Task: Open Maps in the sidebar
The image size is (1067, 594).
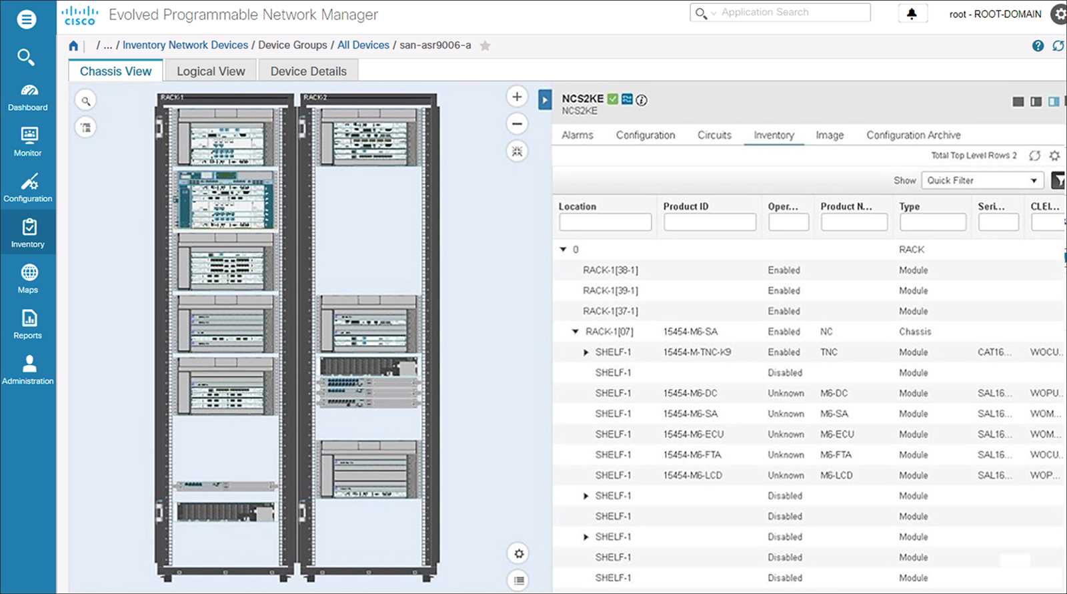Action: [28, 279]
